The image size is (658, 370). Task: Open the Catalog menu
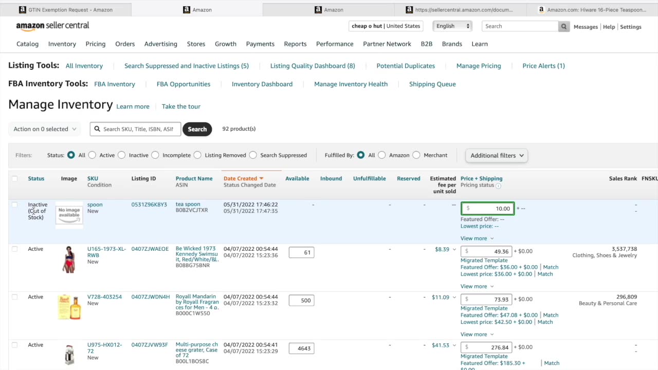pos(27,44)
